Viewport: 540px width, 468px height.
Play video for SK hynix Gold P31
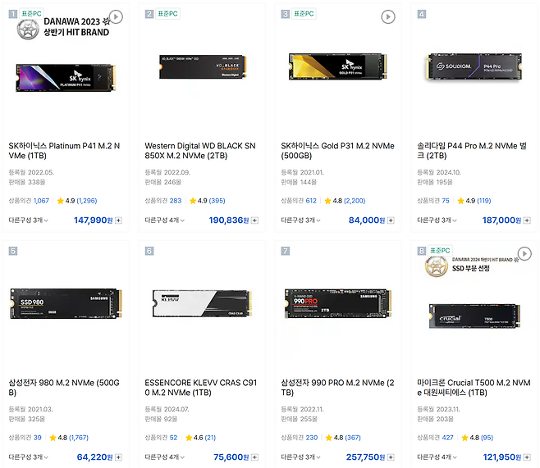pyautogui.click(x=388, y=16)
